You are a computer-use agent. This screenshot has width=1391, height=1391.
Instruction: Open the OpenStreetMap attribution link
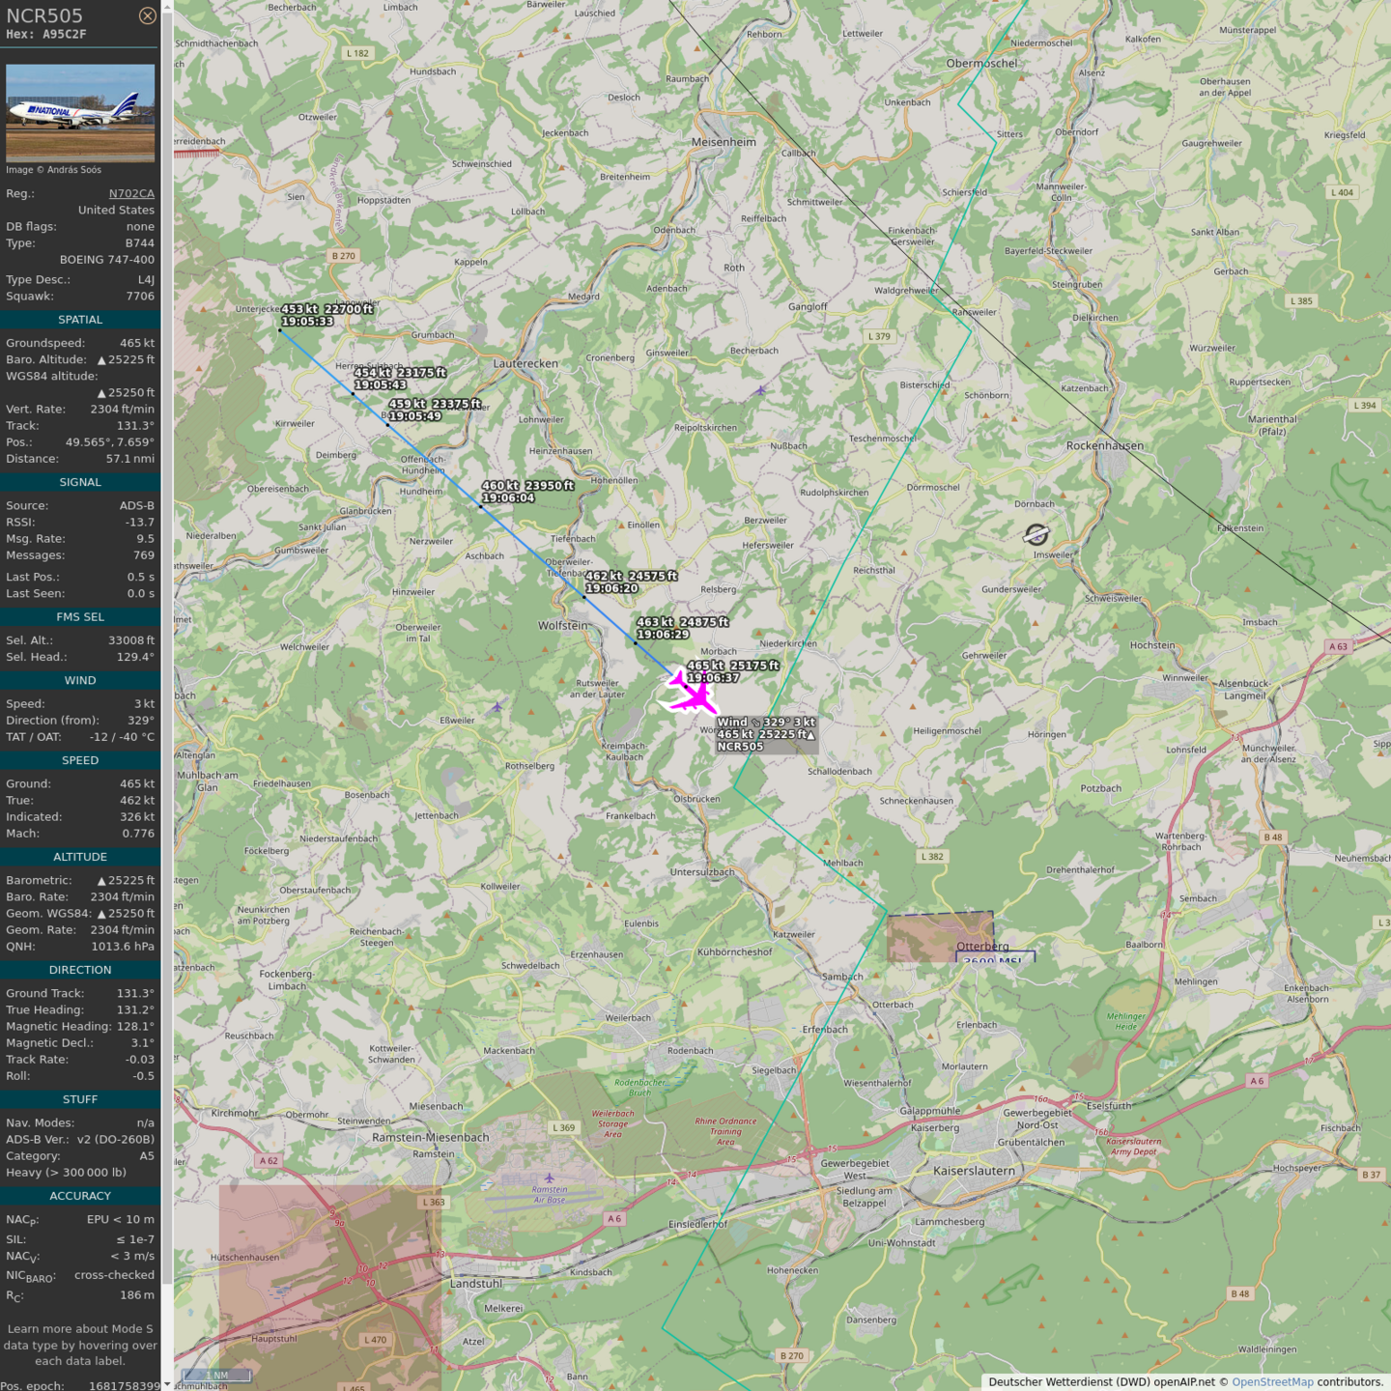coord(1272,1382)
